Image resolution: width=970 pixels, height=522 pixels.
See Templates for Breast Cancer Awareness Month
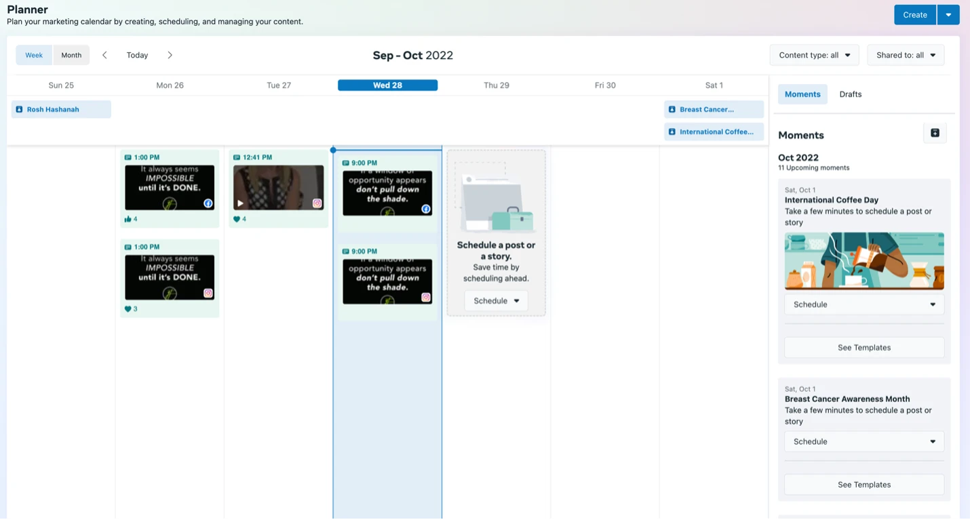click(x=864, y=485)
